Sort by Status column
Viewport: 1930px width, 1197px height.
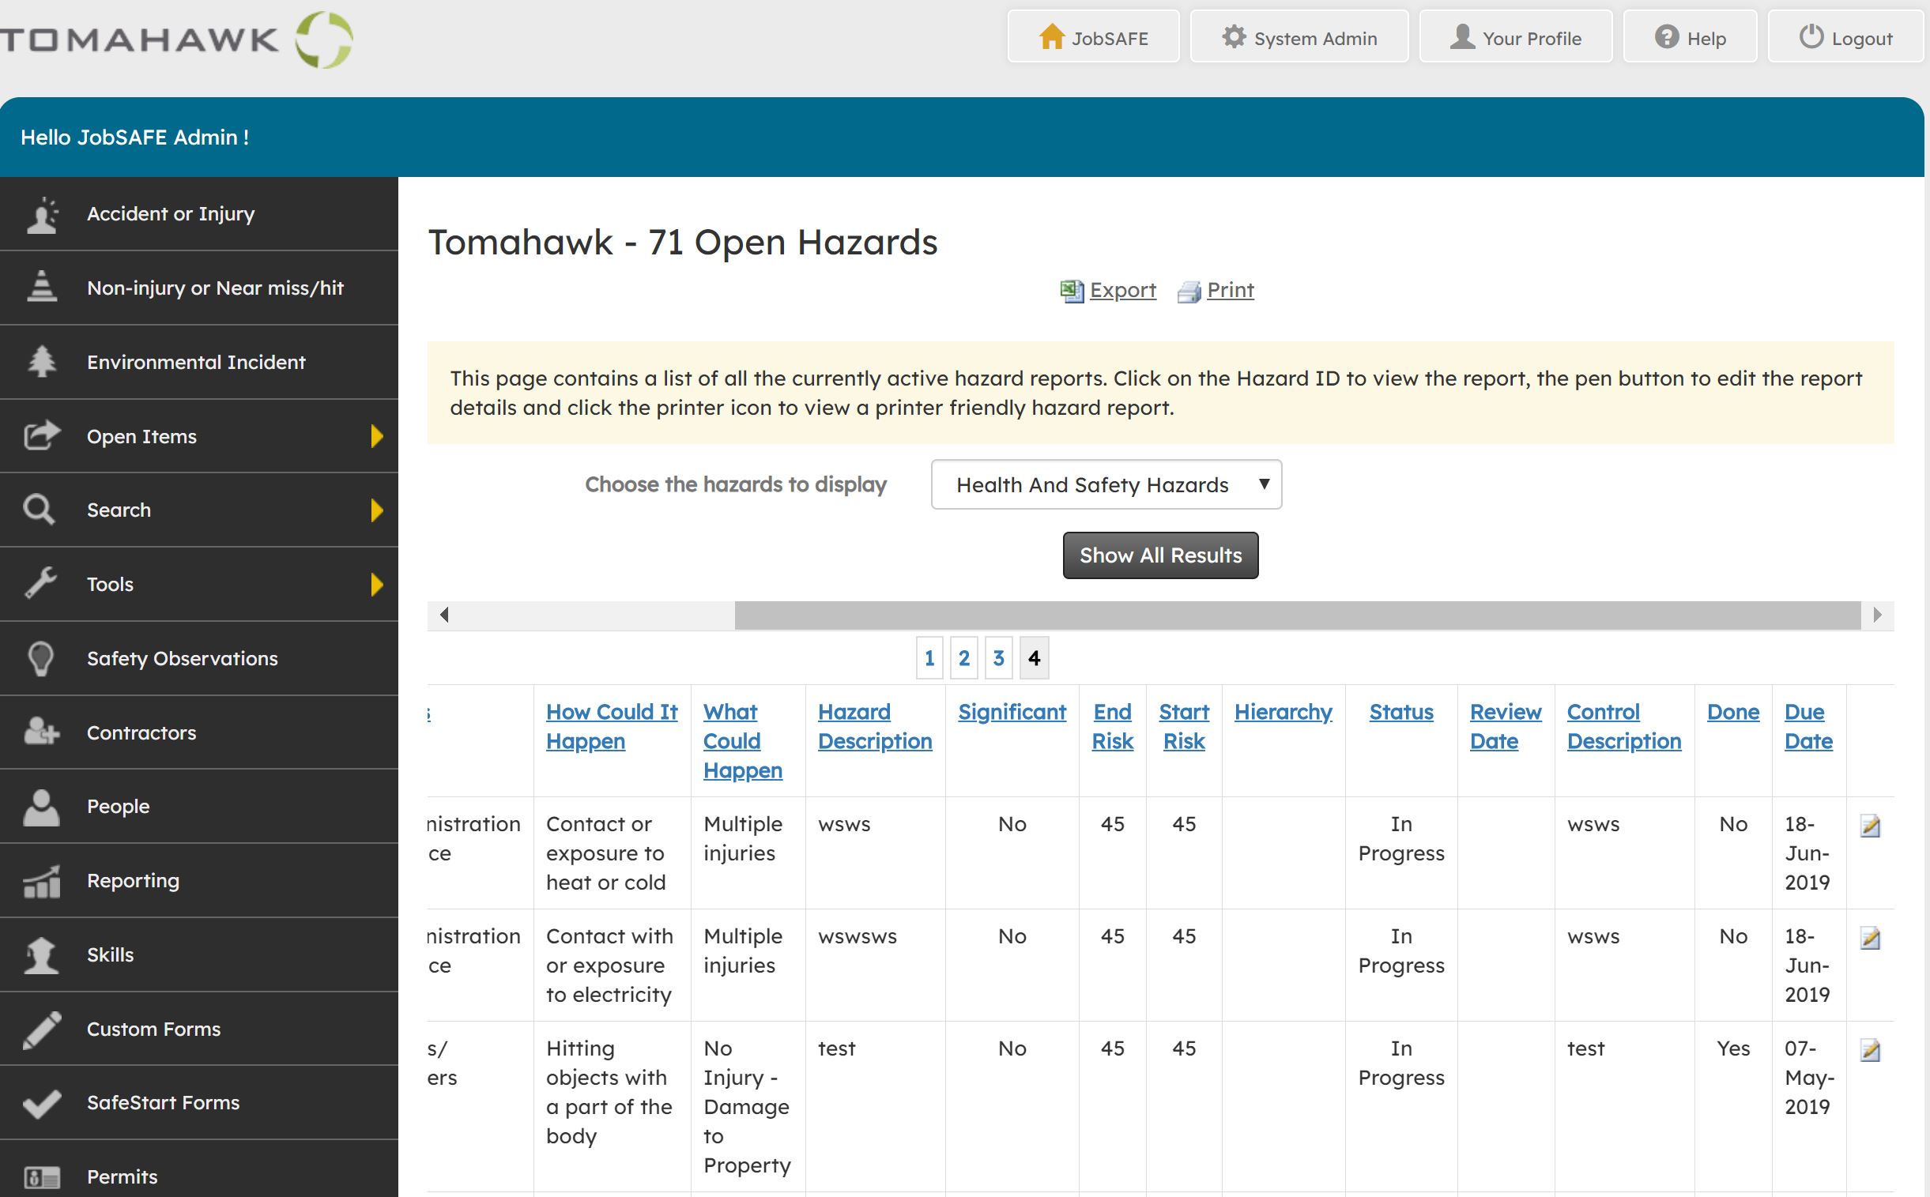[x=1401, y=712]
